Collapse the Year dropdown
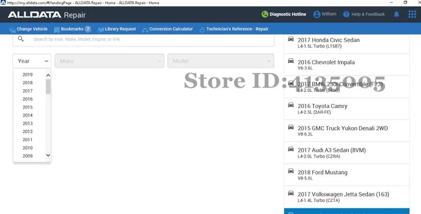This screenshot has width=421, height=214. tap(32, 61)
